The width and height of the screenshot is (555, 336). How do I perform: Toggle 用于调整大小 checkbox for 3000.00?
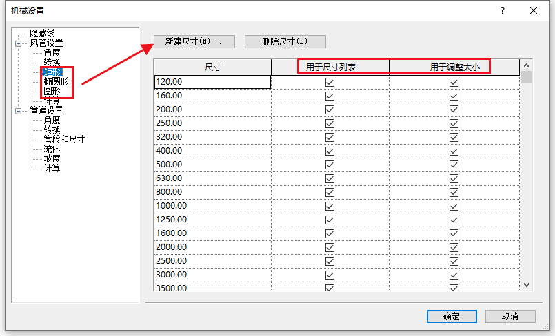click(x=454, y=275)
